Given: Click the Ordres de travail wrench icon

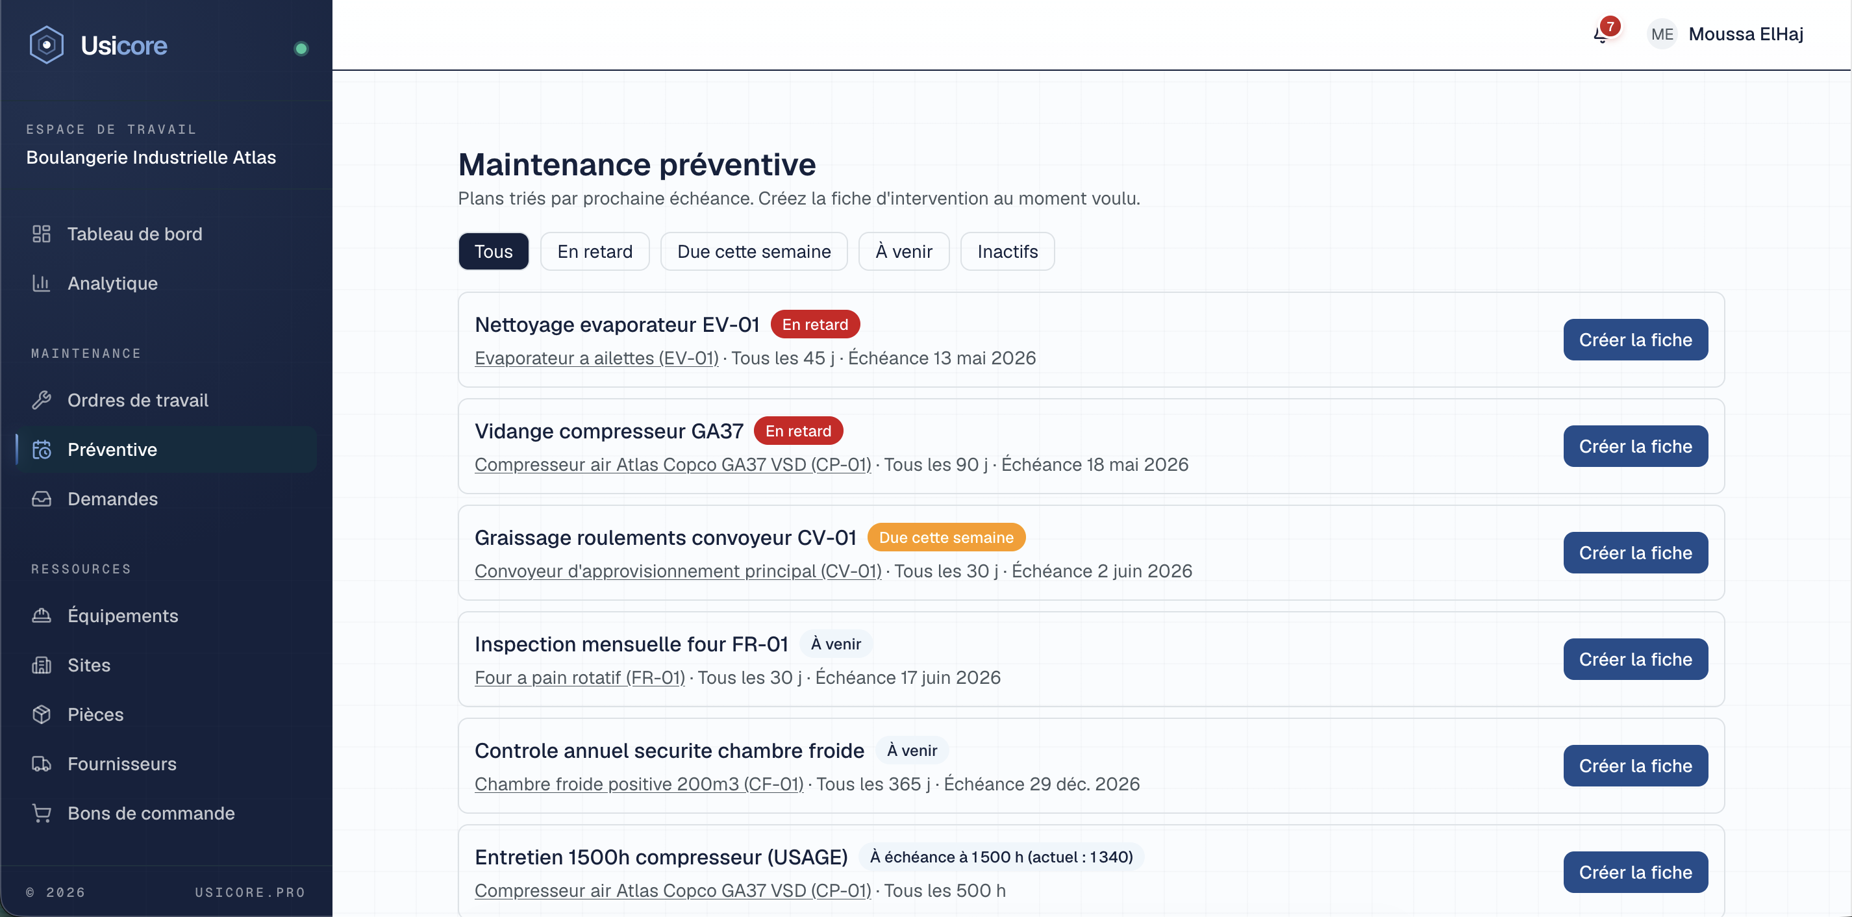Looking at the screenshot, I should point(42,400).
